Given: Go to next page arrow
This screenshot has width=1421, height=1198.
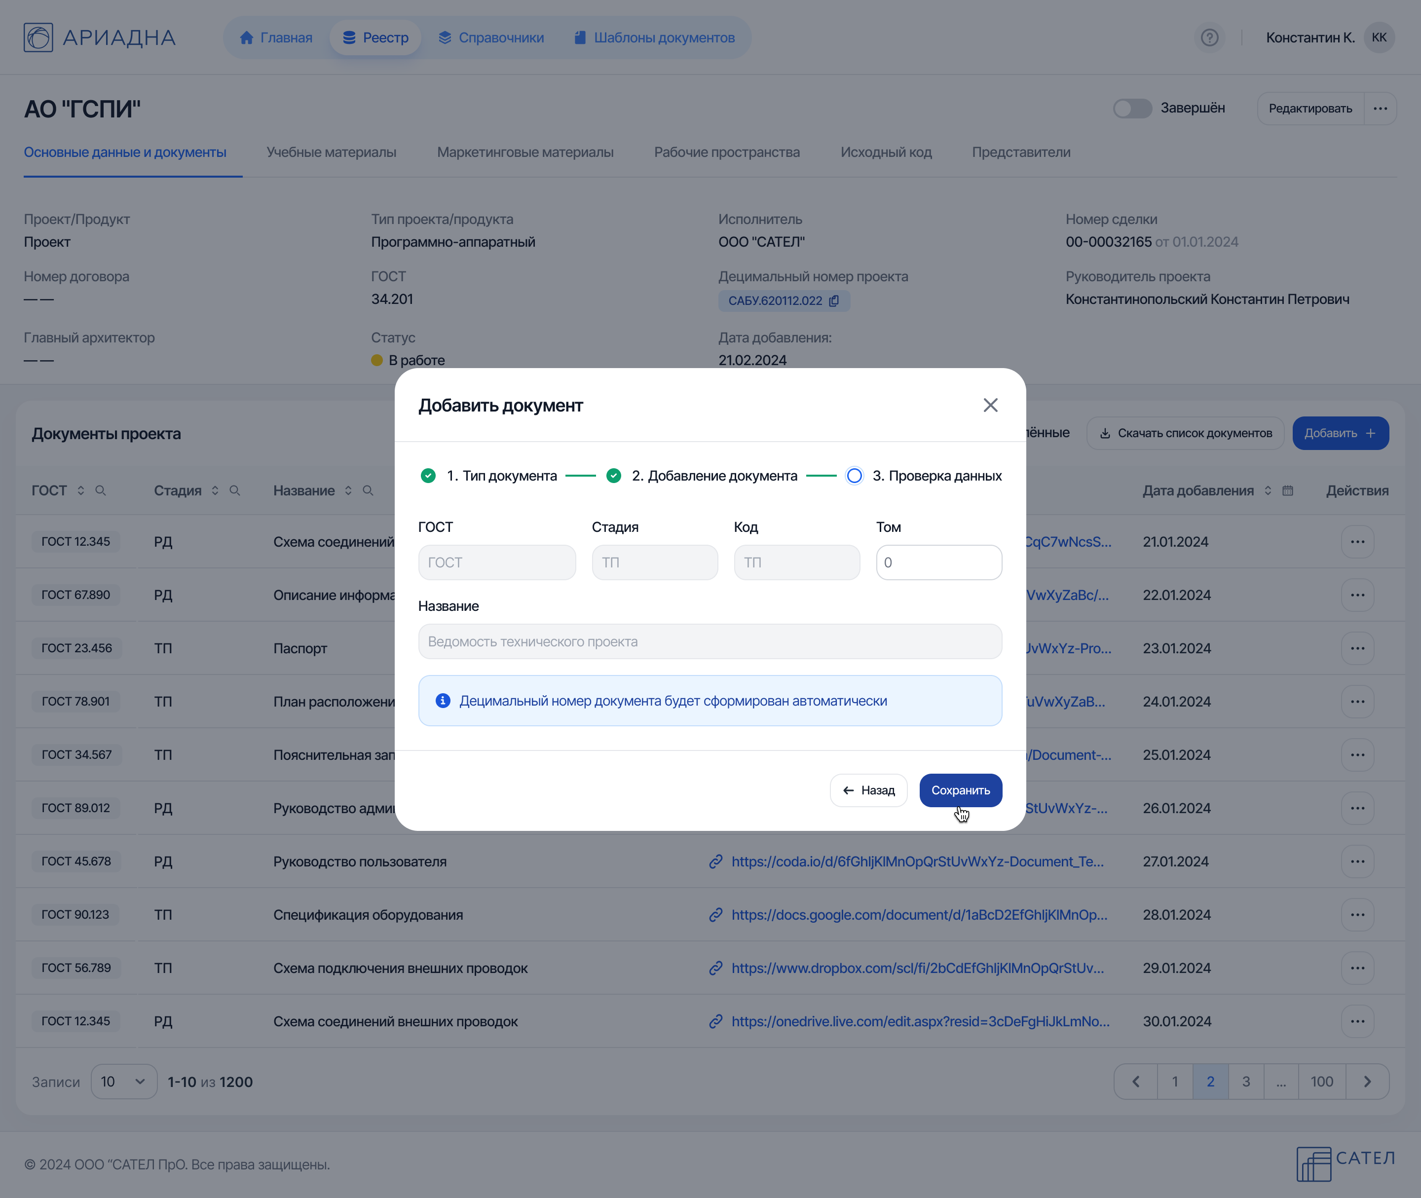Looking at the screenshot, I should point(1367,1082).
